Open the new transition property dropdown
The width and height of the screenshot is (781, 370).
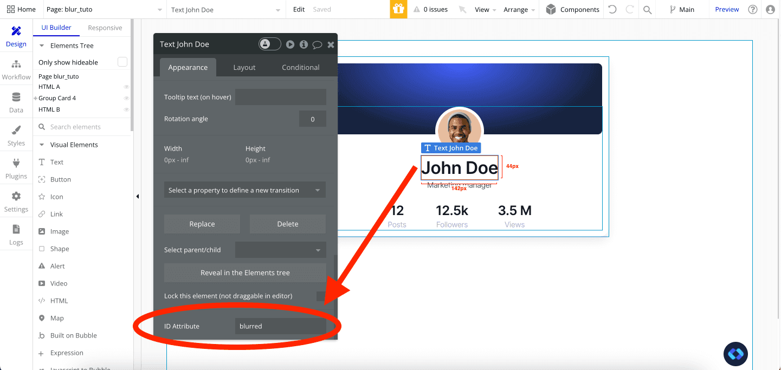[x=245, y=190]
